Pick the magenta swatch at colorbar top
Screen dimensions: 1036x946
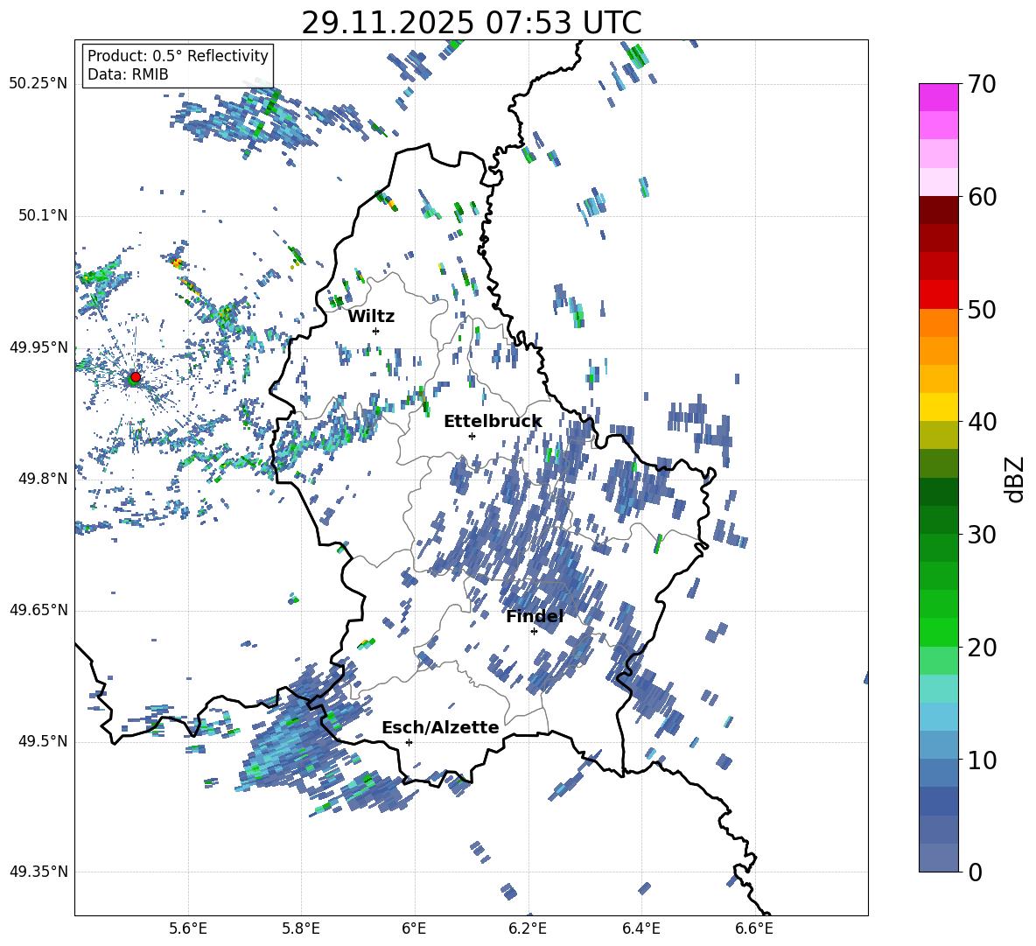click(938, 97)
